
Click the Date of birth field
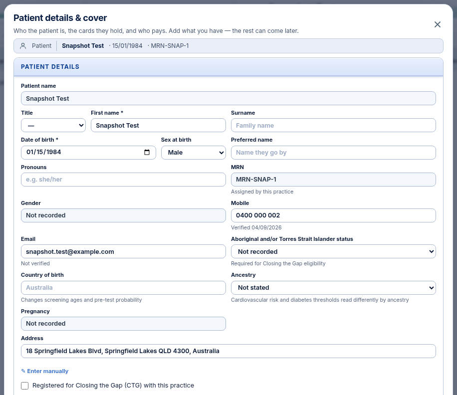pyautogui.click(x=88, y=153)
